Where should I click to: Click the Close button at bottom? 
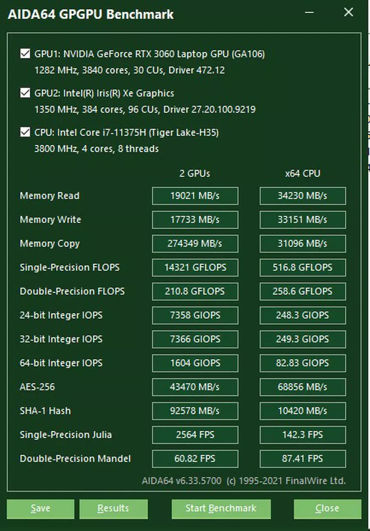click(327, 508)
